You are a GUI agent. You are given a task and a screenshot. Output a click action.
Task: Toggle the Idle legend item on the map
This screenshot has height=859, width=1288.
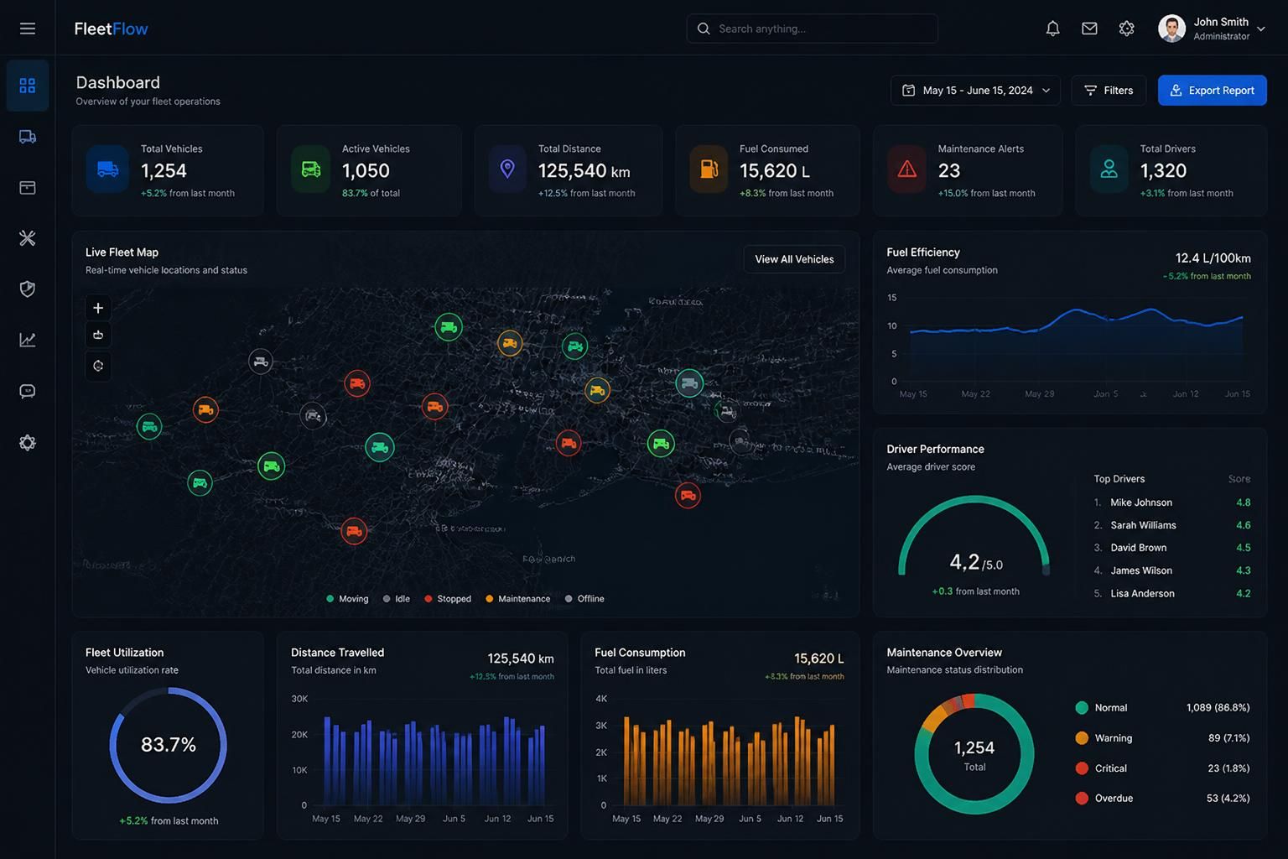[396, 599]
